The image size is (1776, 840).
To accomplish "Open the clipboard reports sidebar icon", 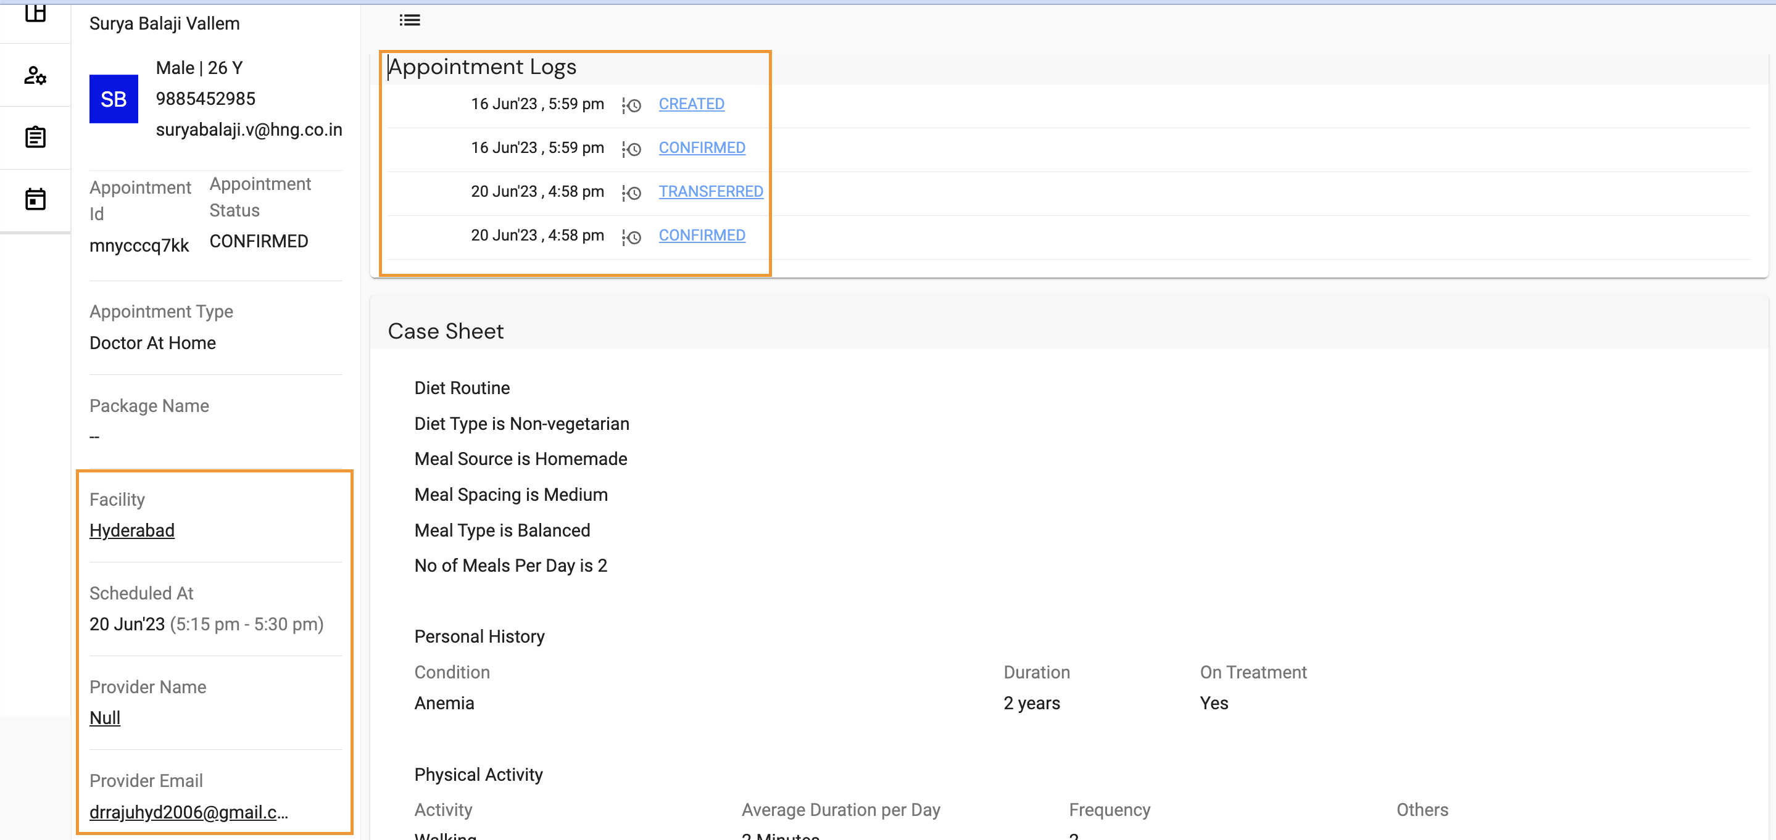I will (35, 137).
